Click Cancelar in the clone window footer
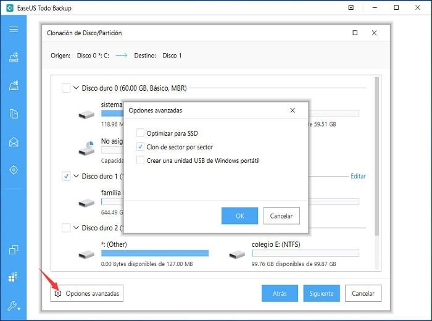Image resolution: width=432 pixels, height=321 pixels. point(363,293)
